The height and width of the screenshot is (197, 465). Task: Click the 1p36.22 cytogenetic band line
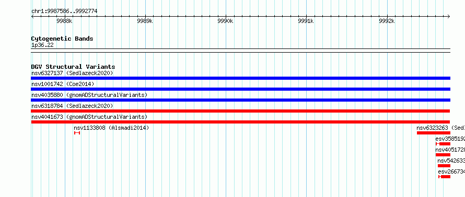(240, 51)
